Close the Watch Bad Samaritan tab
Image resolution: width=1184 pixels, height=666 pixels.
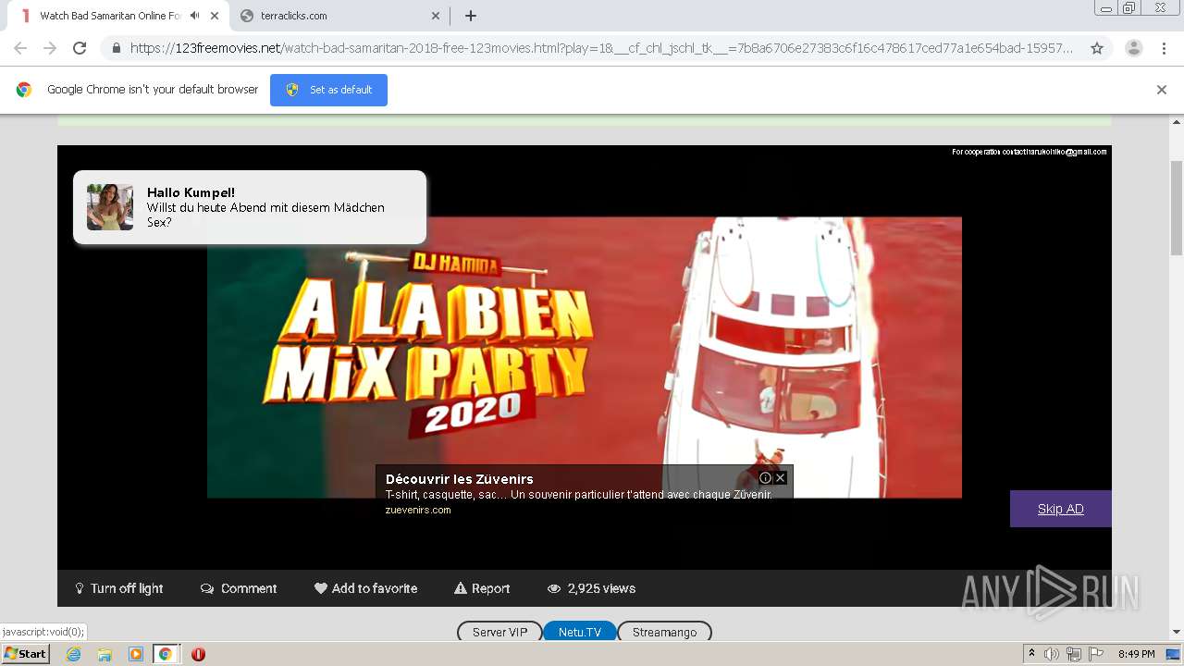(x=215, y=16)
